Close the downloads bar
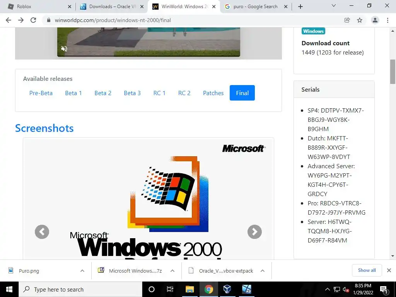 tap(389, 270)
